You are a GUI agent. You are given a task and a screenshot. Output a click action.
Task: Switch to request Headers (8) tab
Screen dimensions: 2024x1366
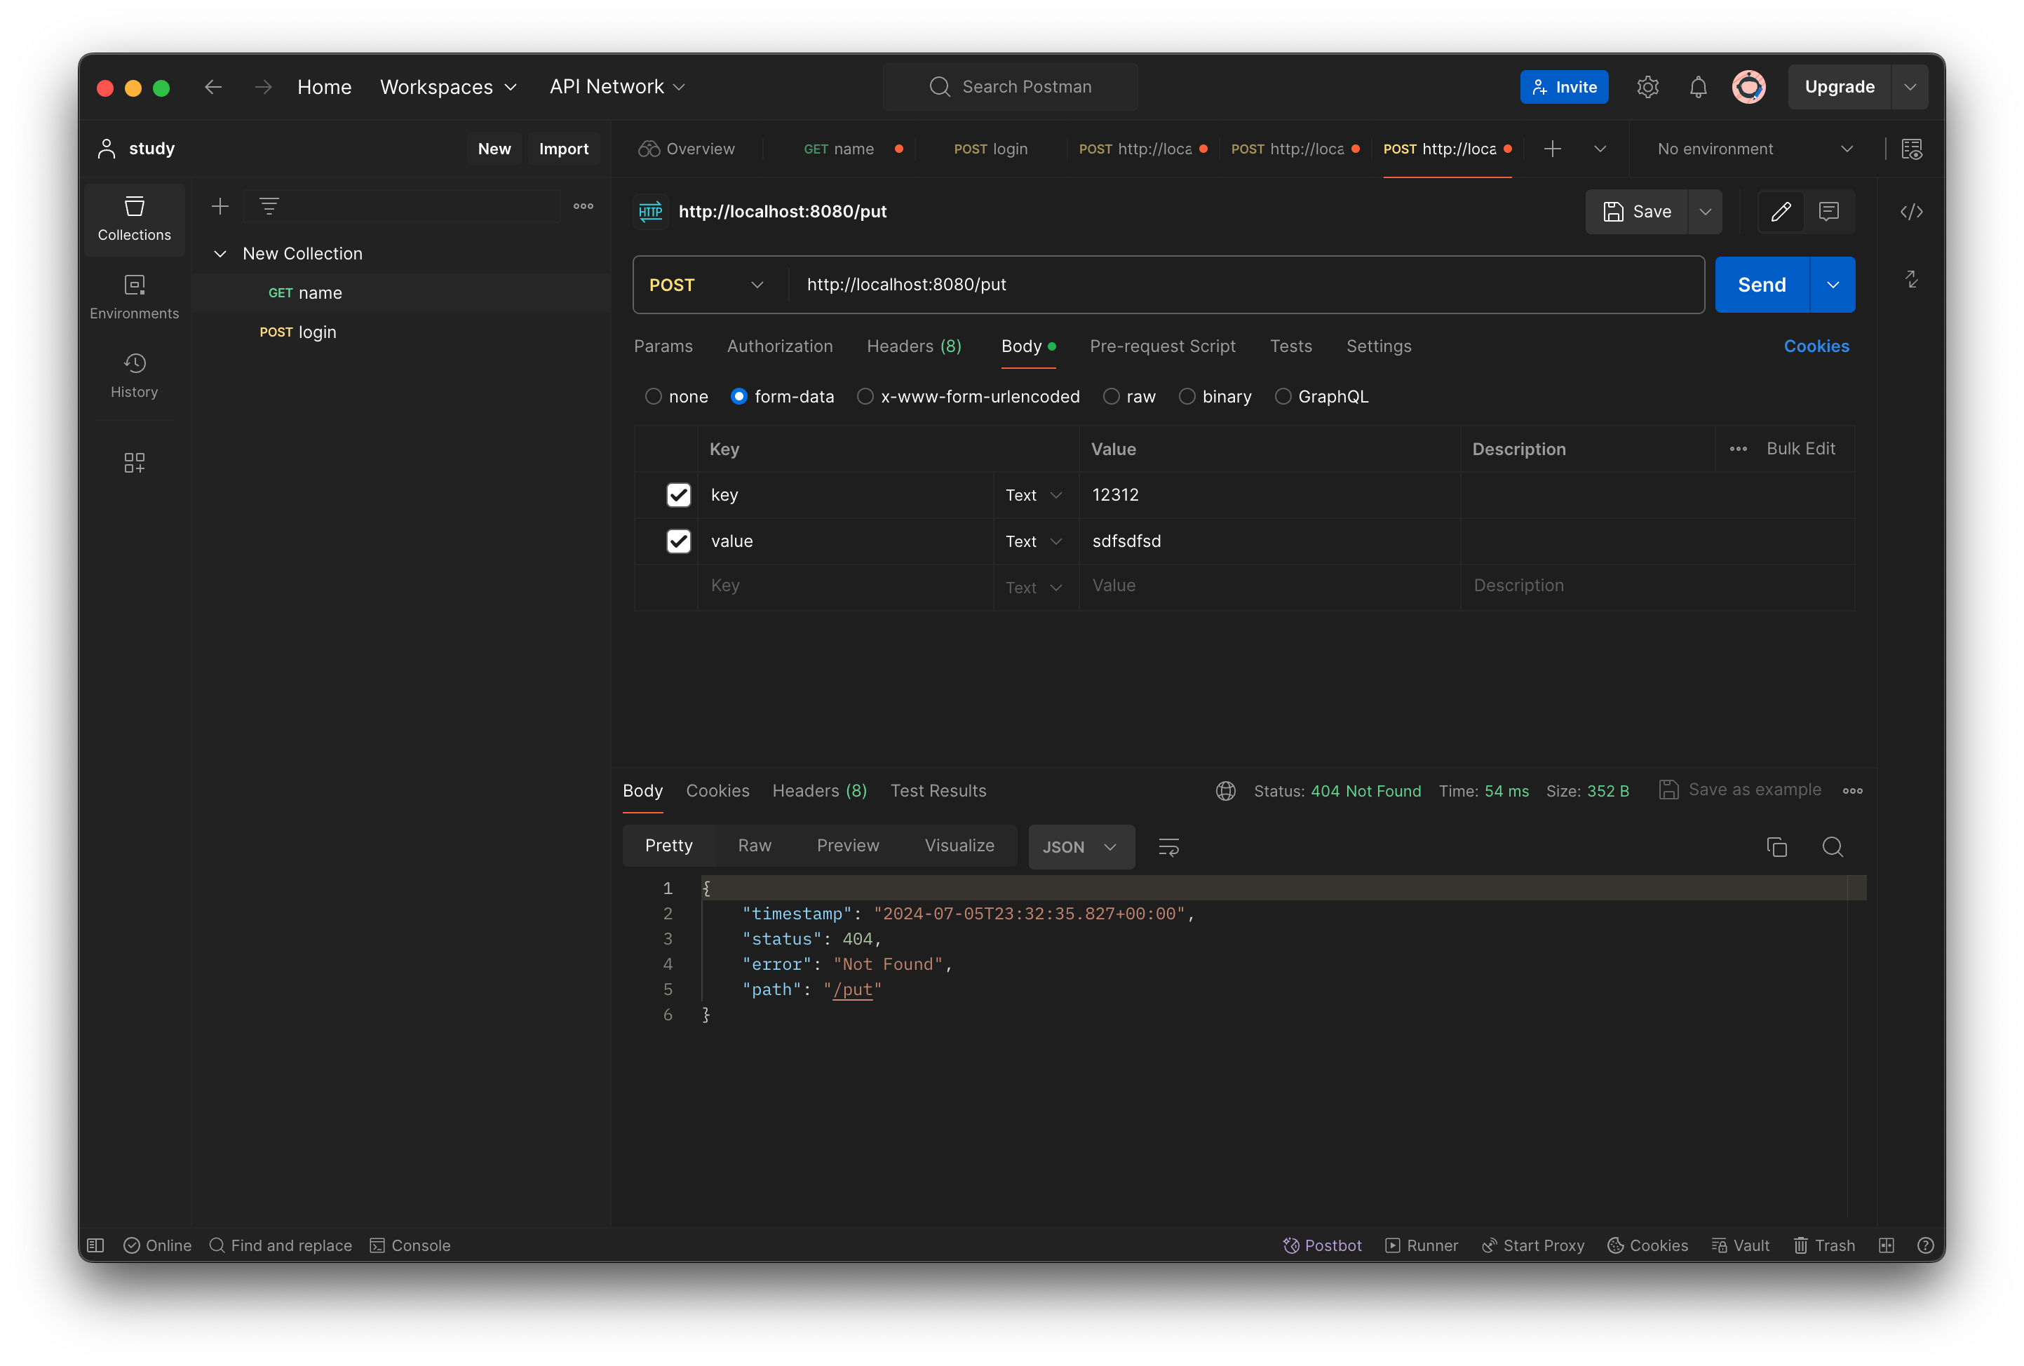914,346
